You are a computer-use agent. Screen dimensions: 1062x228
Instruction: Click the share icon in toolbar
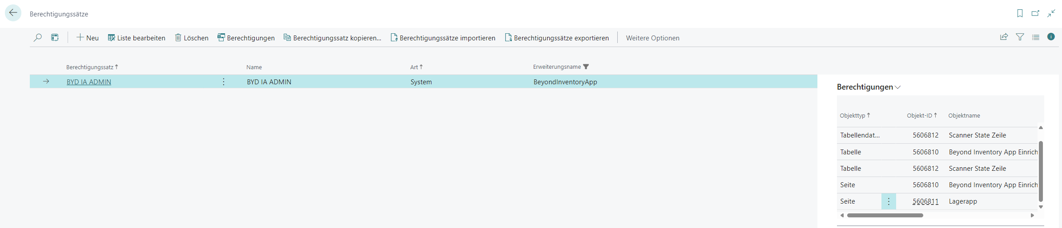pos(1004,37)
